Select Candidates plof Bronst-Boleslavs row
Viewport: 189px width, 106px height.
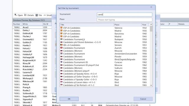tap(105, 42)
